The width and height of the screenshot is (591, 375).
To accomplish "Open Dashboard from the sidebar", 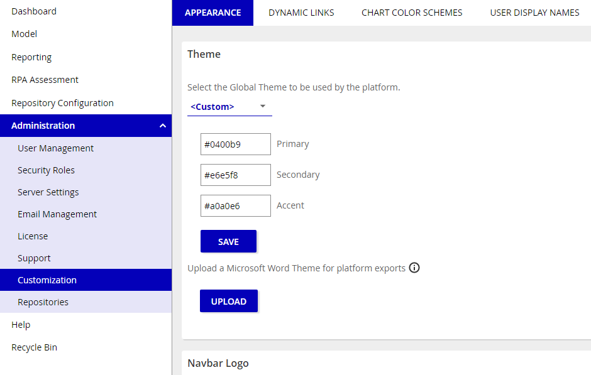I will 34,11.
